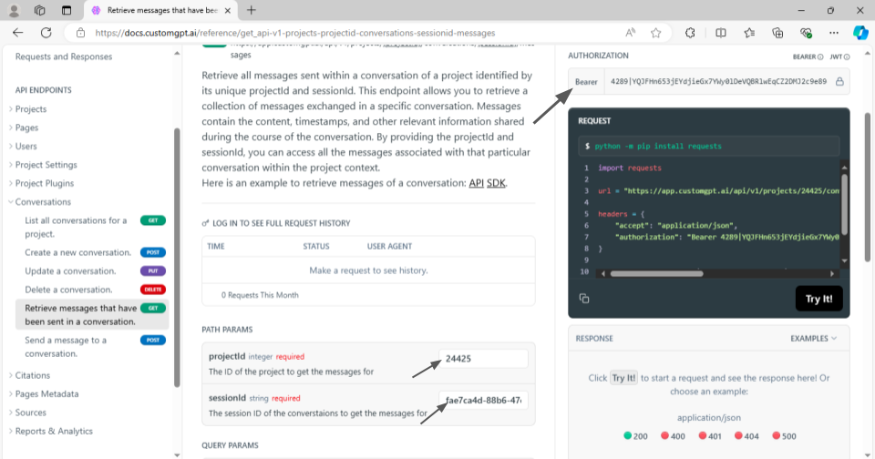Select the JWT authorization option

839,56
